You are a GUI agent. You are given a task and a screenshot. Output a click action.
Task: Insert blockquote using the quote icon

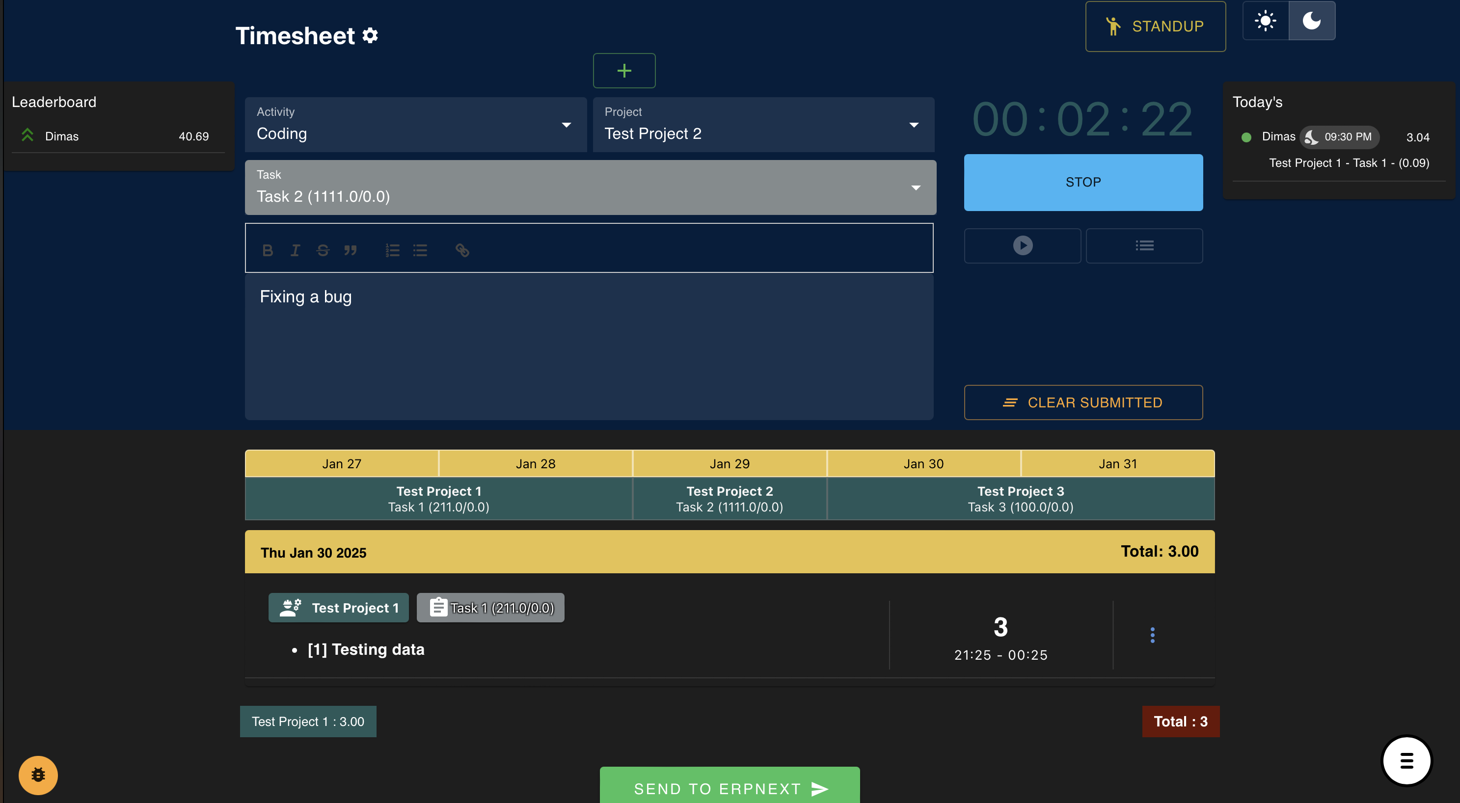click(350, 250)
